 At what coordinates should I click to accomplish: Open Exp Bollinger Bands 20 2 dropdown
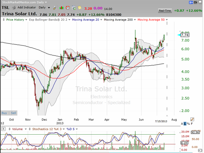[x=69, y=20]
